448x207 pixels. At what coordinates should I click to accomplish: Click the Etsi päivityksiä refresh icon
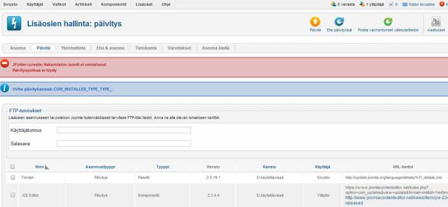pos(339,22)
